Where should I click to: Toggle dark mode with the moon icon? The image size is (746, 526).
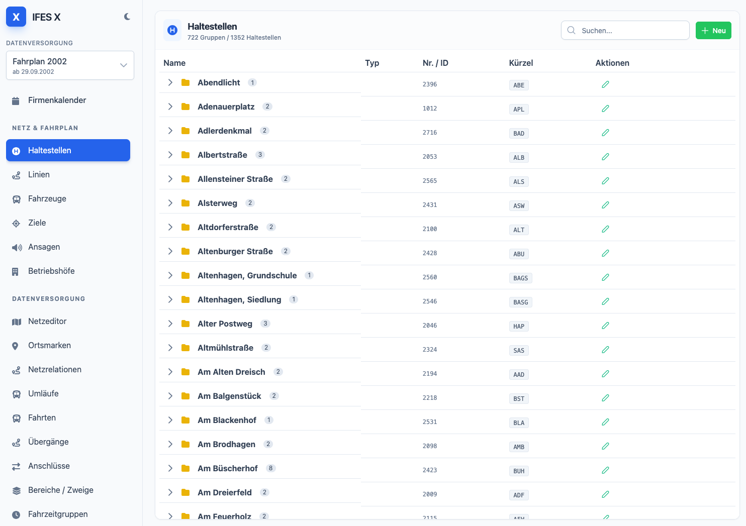tap(127, 17)
